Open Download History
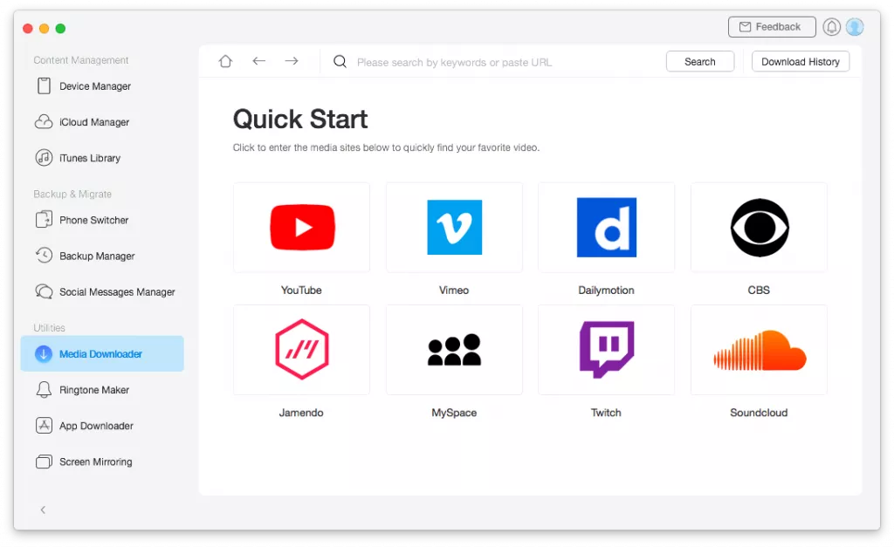Image resolution: width=894 pixels, height=547 pixels. click(801, 62)
